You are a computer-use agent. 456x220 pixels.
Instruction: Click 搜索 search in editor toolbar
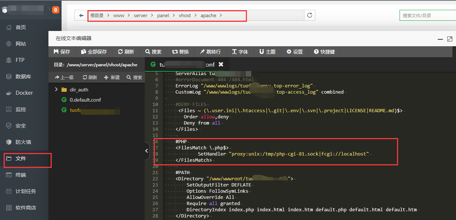153,52
